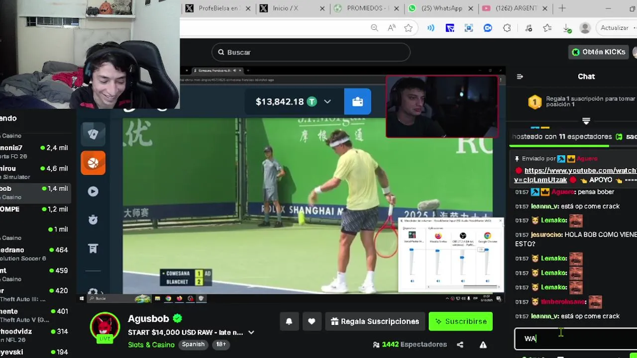Open the favorites list icon

547,28
